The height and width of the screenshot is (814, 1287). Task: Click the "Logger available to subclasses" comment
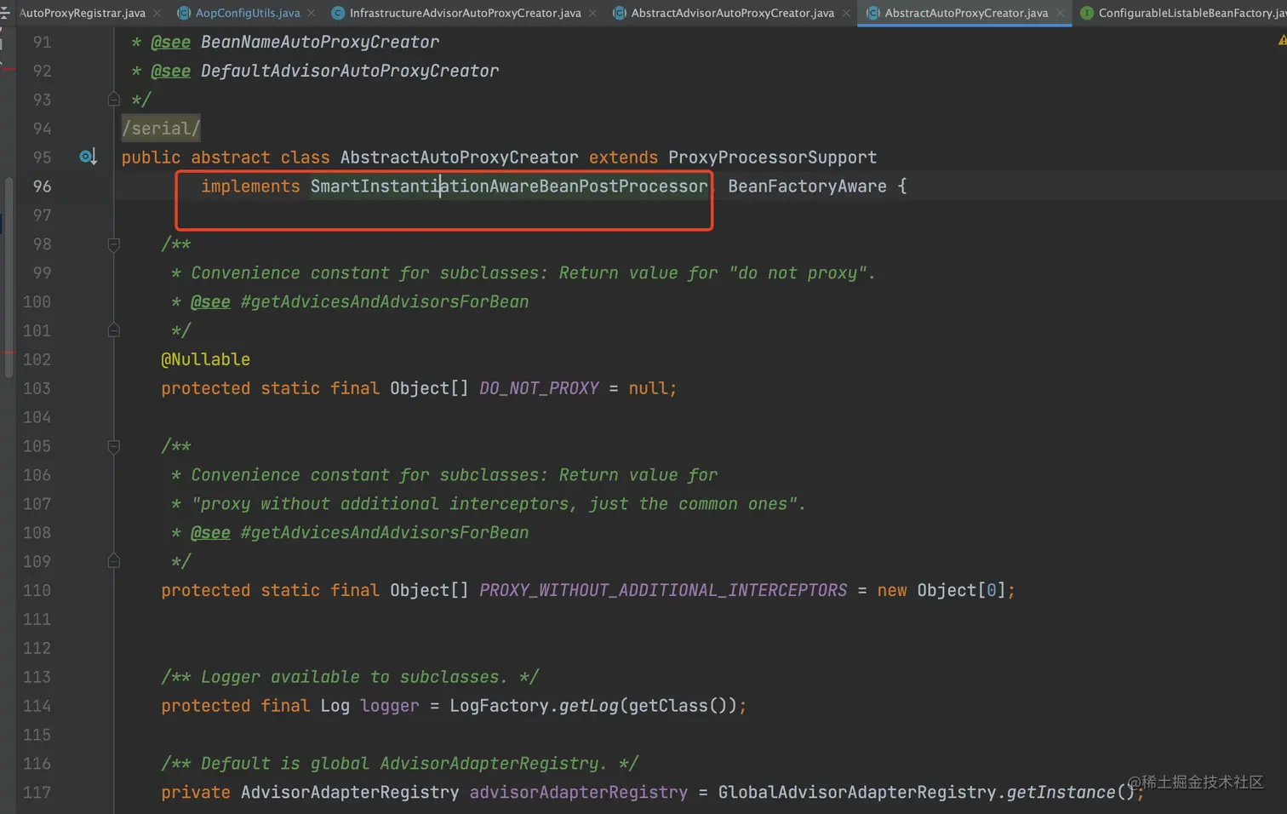tap(350, 677)
